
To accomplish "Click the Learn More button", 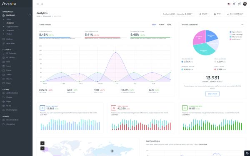I will (212, 94).
